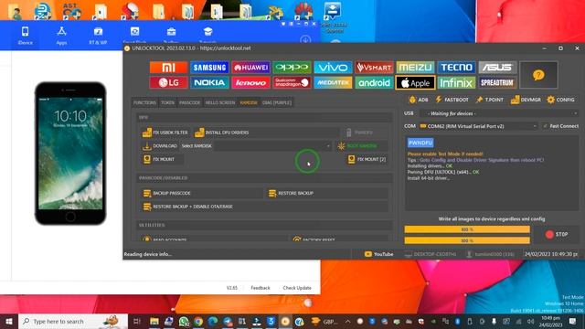This screenshot has width=585, height=329.
Task: Select the PWNDFU log label
Action: pyautogui.click(x=420, y=143)
